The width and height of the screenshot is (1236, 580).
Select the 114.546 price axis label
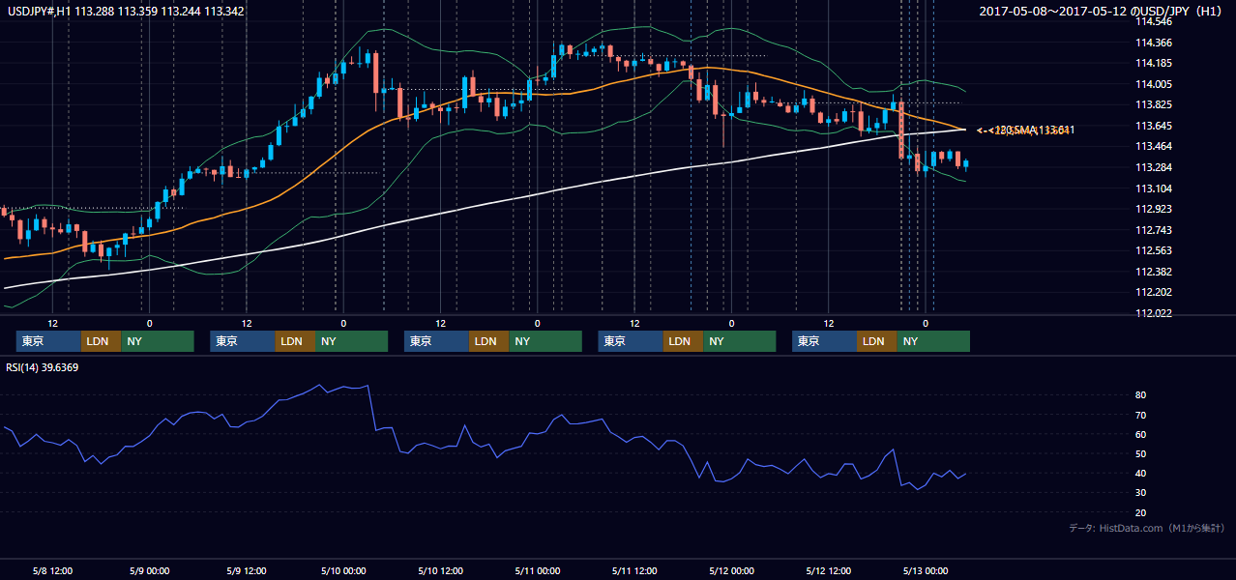click(1154, 21)
